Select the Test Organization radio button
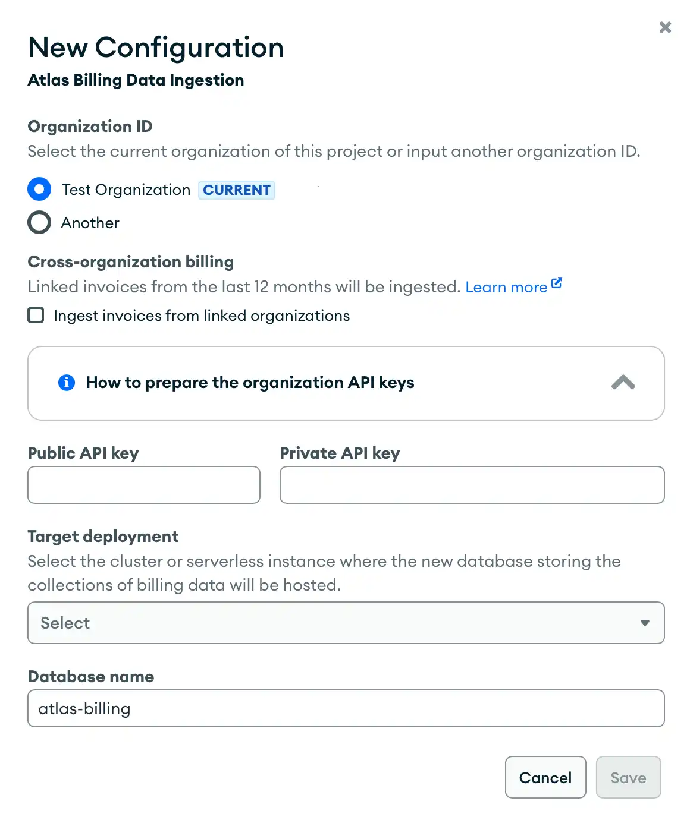 coord(39,189)
